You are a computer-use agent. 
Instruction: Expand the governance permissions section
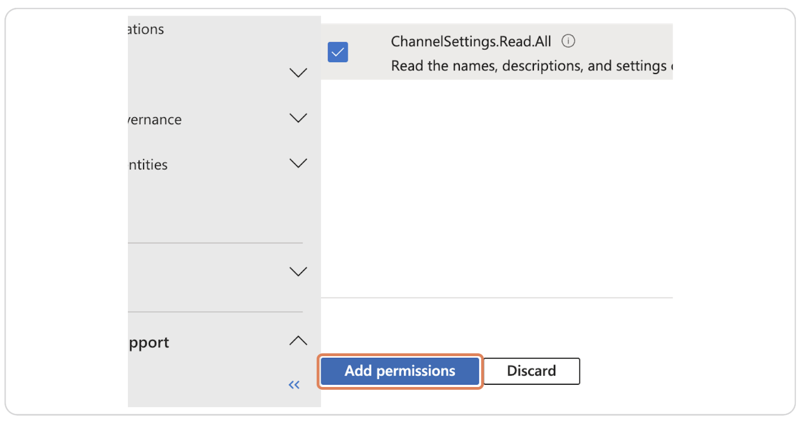tap(298, 118)
